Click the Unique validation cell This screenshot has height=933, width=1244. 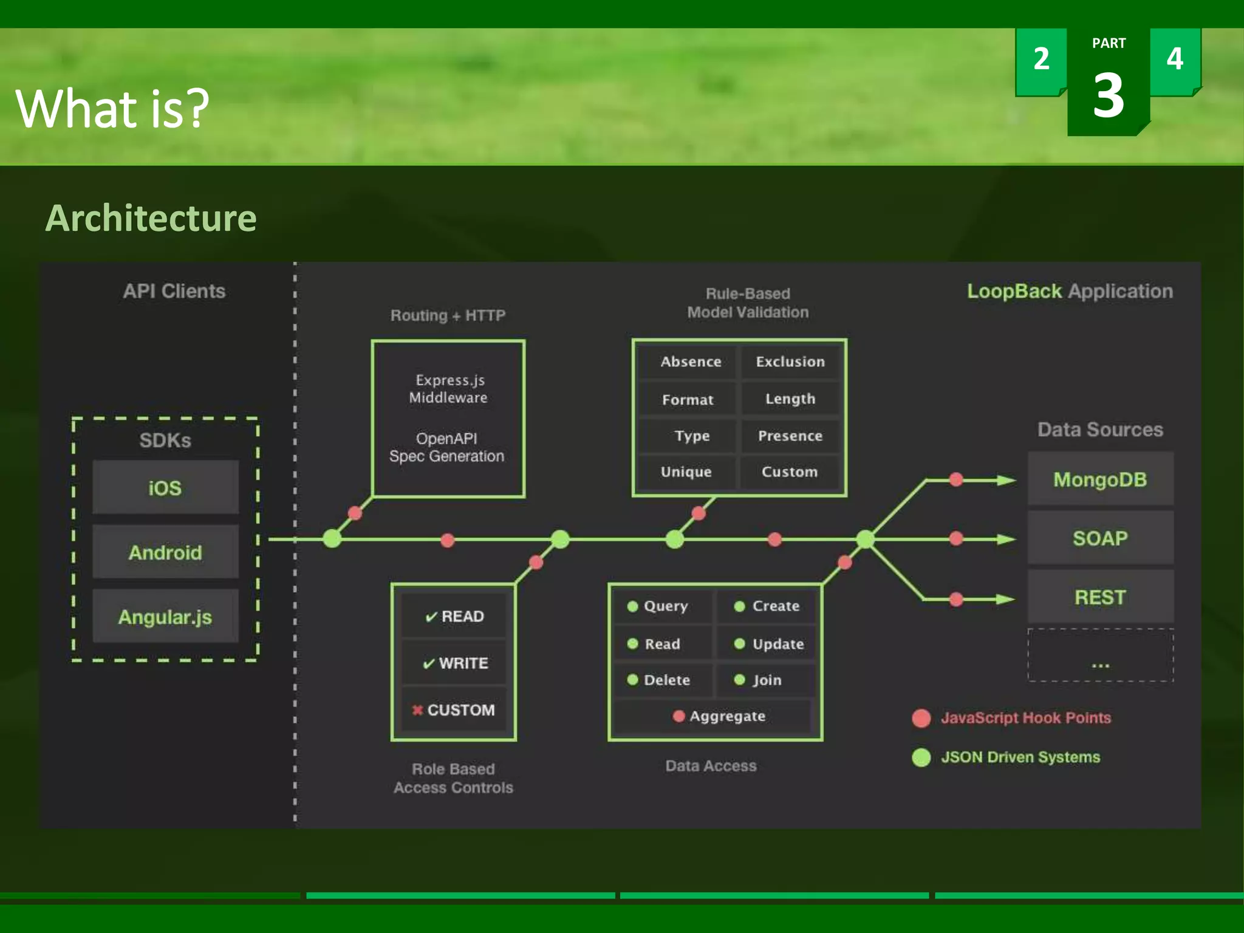point(688,472)
